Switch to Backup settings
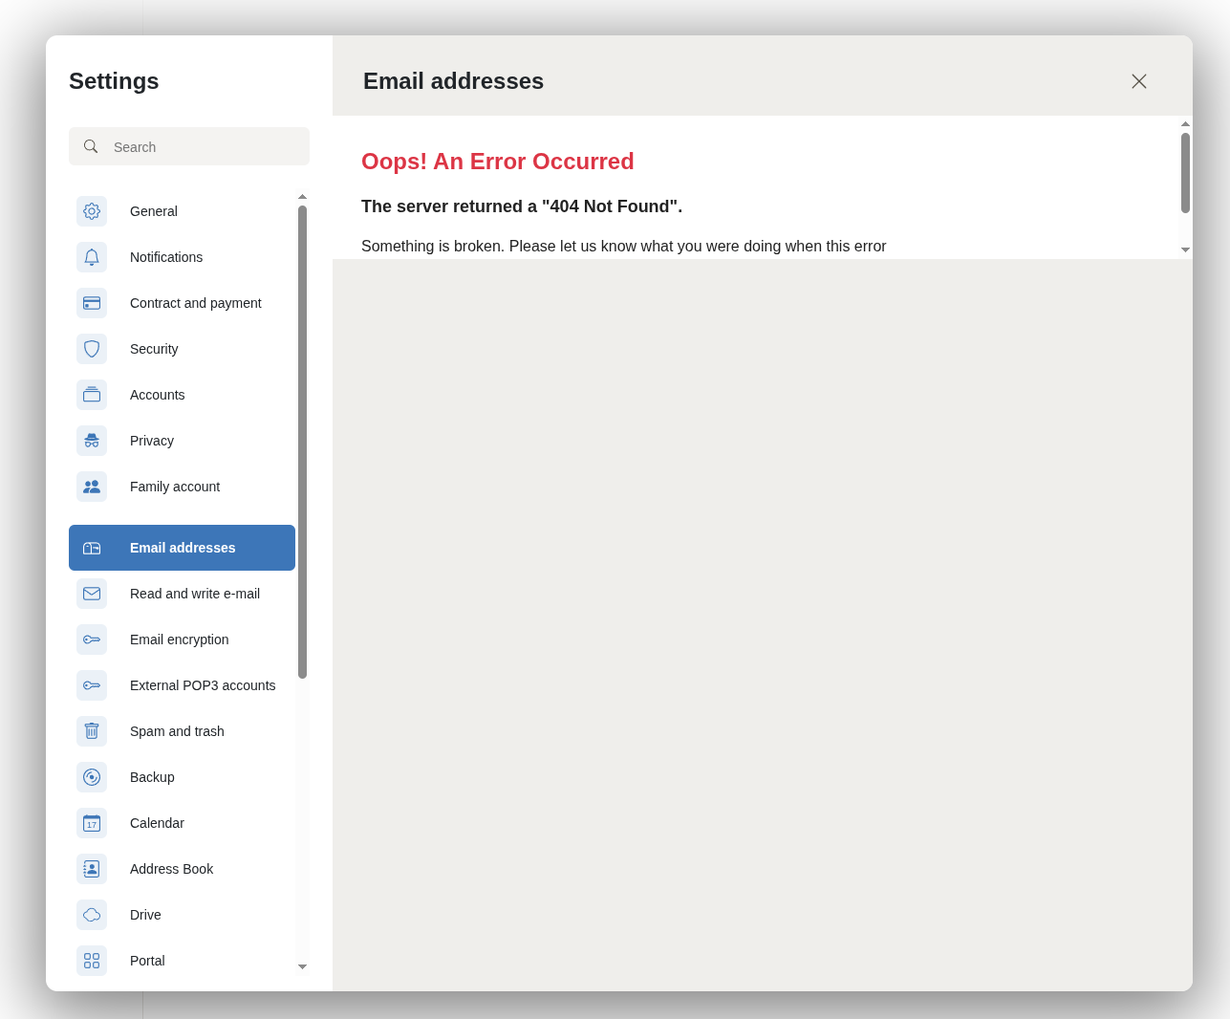 [x=152, y=777]
